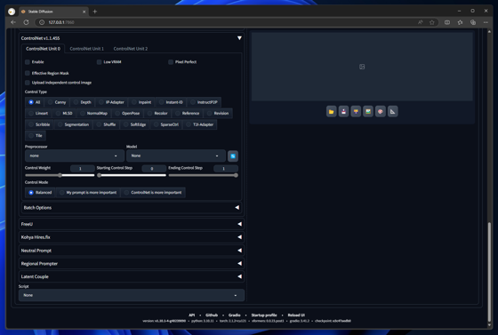Image resolution: width=498 pixels, height=335 pixels.
Task: Open the API link in footer
Action: coord(192,315)
